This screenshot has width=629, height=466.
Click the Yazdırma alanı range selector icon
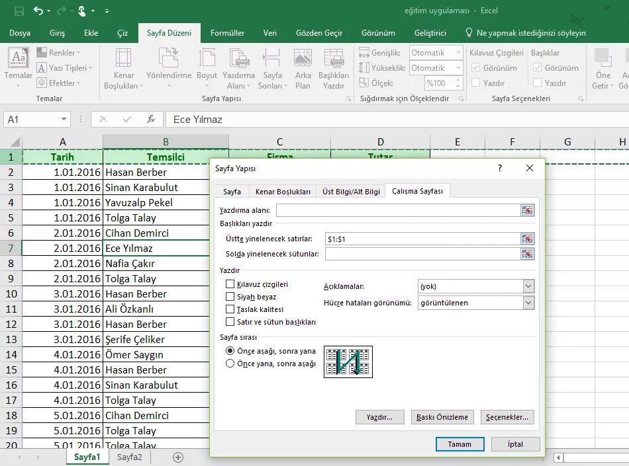click(527, 210)
